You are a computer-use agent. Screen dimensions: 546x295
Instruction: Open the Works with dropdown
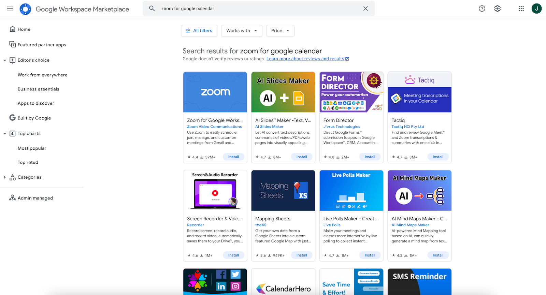pos(242,31)
